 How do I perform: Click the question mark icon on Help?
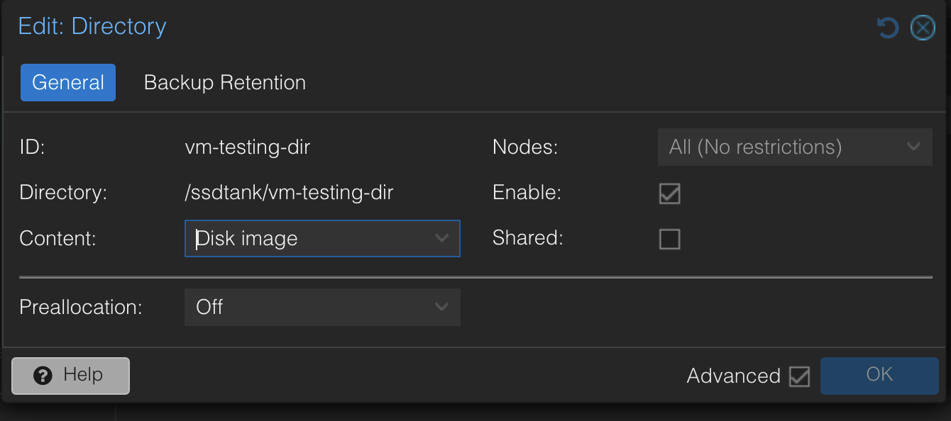pos(43,376)
